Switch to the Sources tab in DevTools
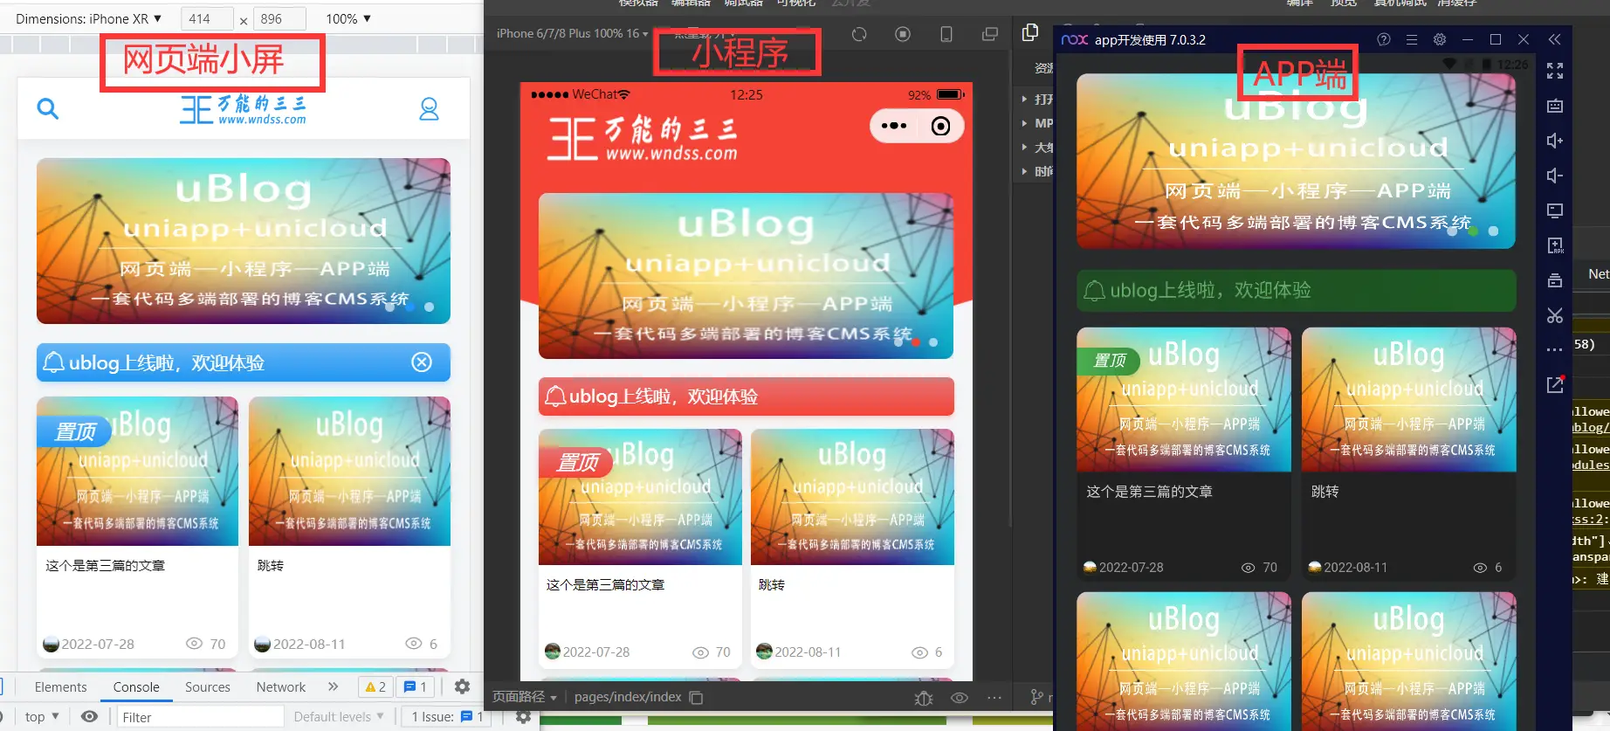1610x731 pixels. coord(208,687)
